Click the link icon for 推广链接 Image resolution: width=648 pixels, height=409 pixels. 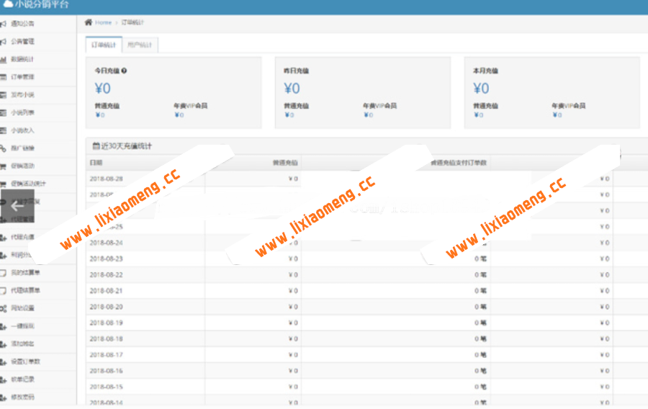coord(4,148)
